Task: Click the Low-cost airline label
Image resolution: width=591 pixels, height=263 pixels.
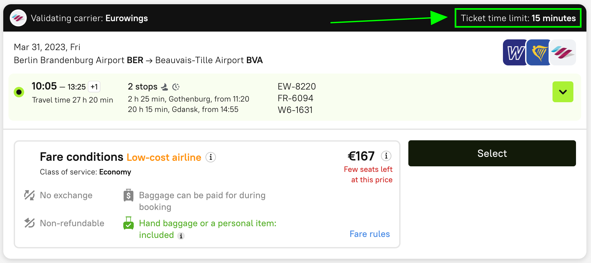Action: tap(164, 158)
